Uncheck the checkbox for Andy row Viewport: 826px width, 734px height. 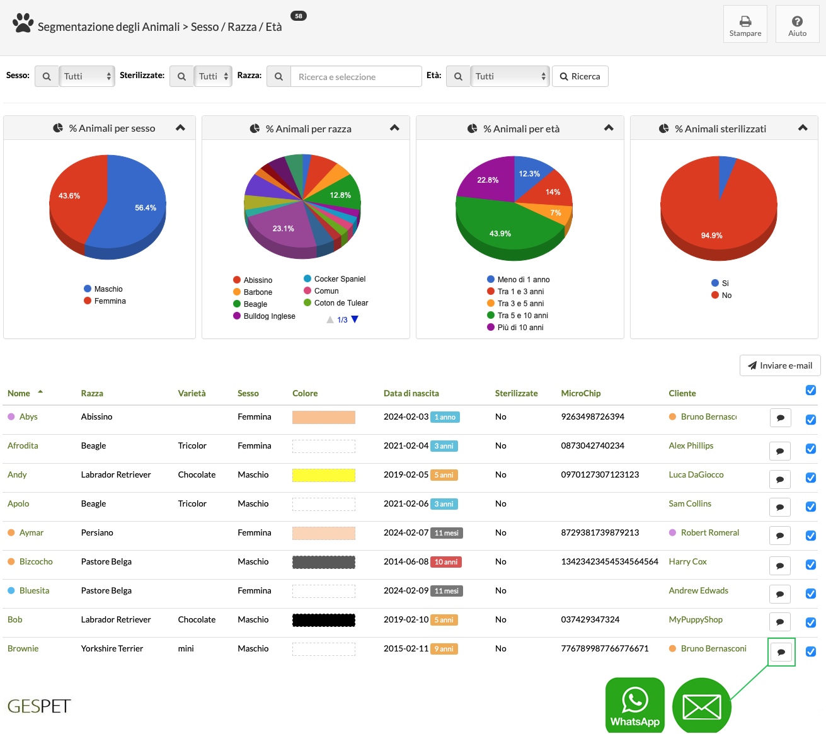(x=811, y=478)
